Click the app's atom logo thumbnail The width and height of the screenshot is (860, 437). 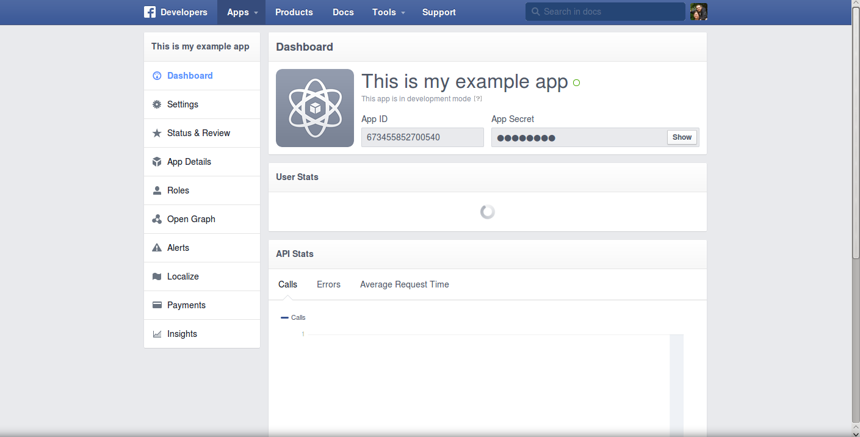(x=315, y=108)
